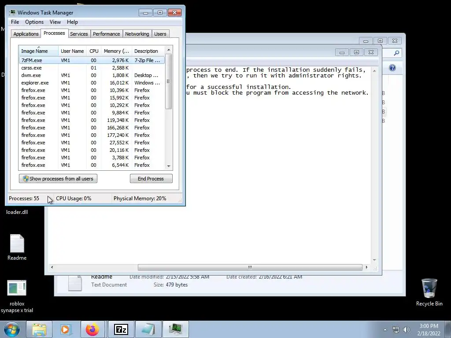Viewport: 451px width, 338px height.
Task: Sort by Memory column header
Action: tap(116, 51)
